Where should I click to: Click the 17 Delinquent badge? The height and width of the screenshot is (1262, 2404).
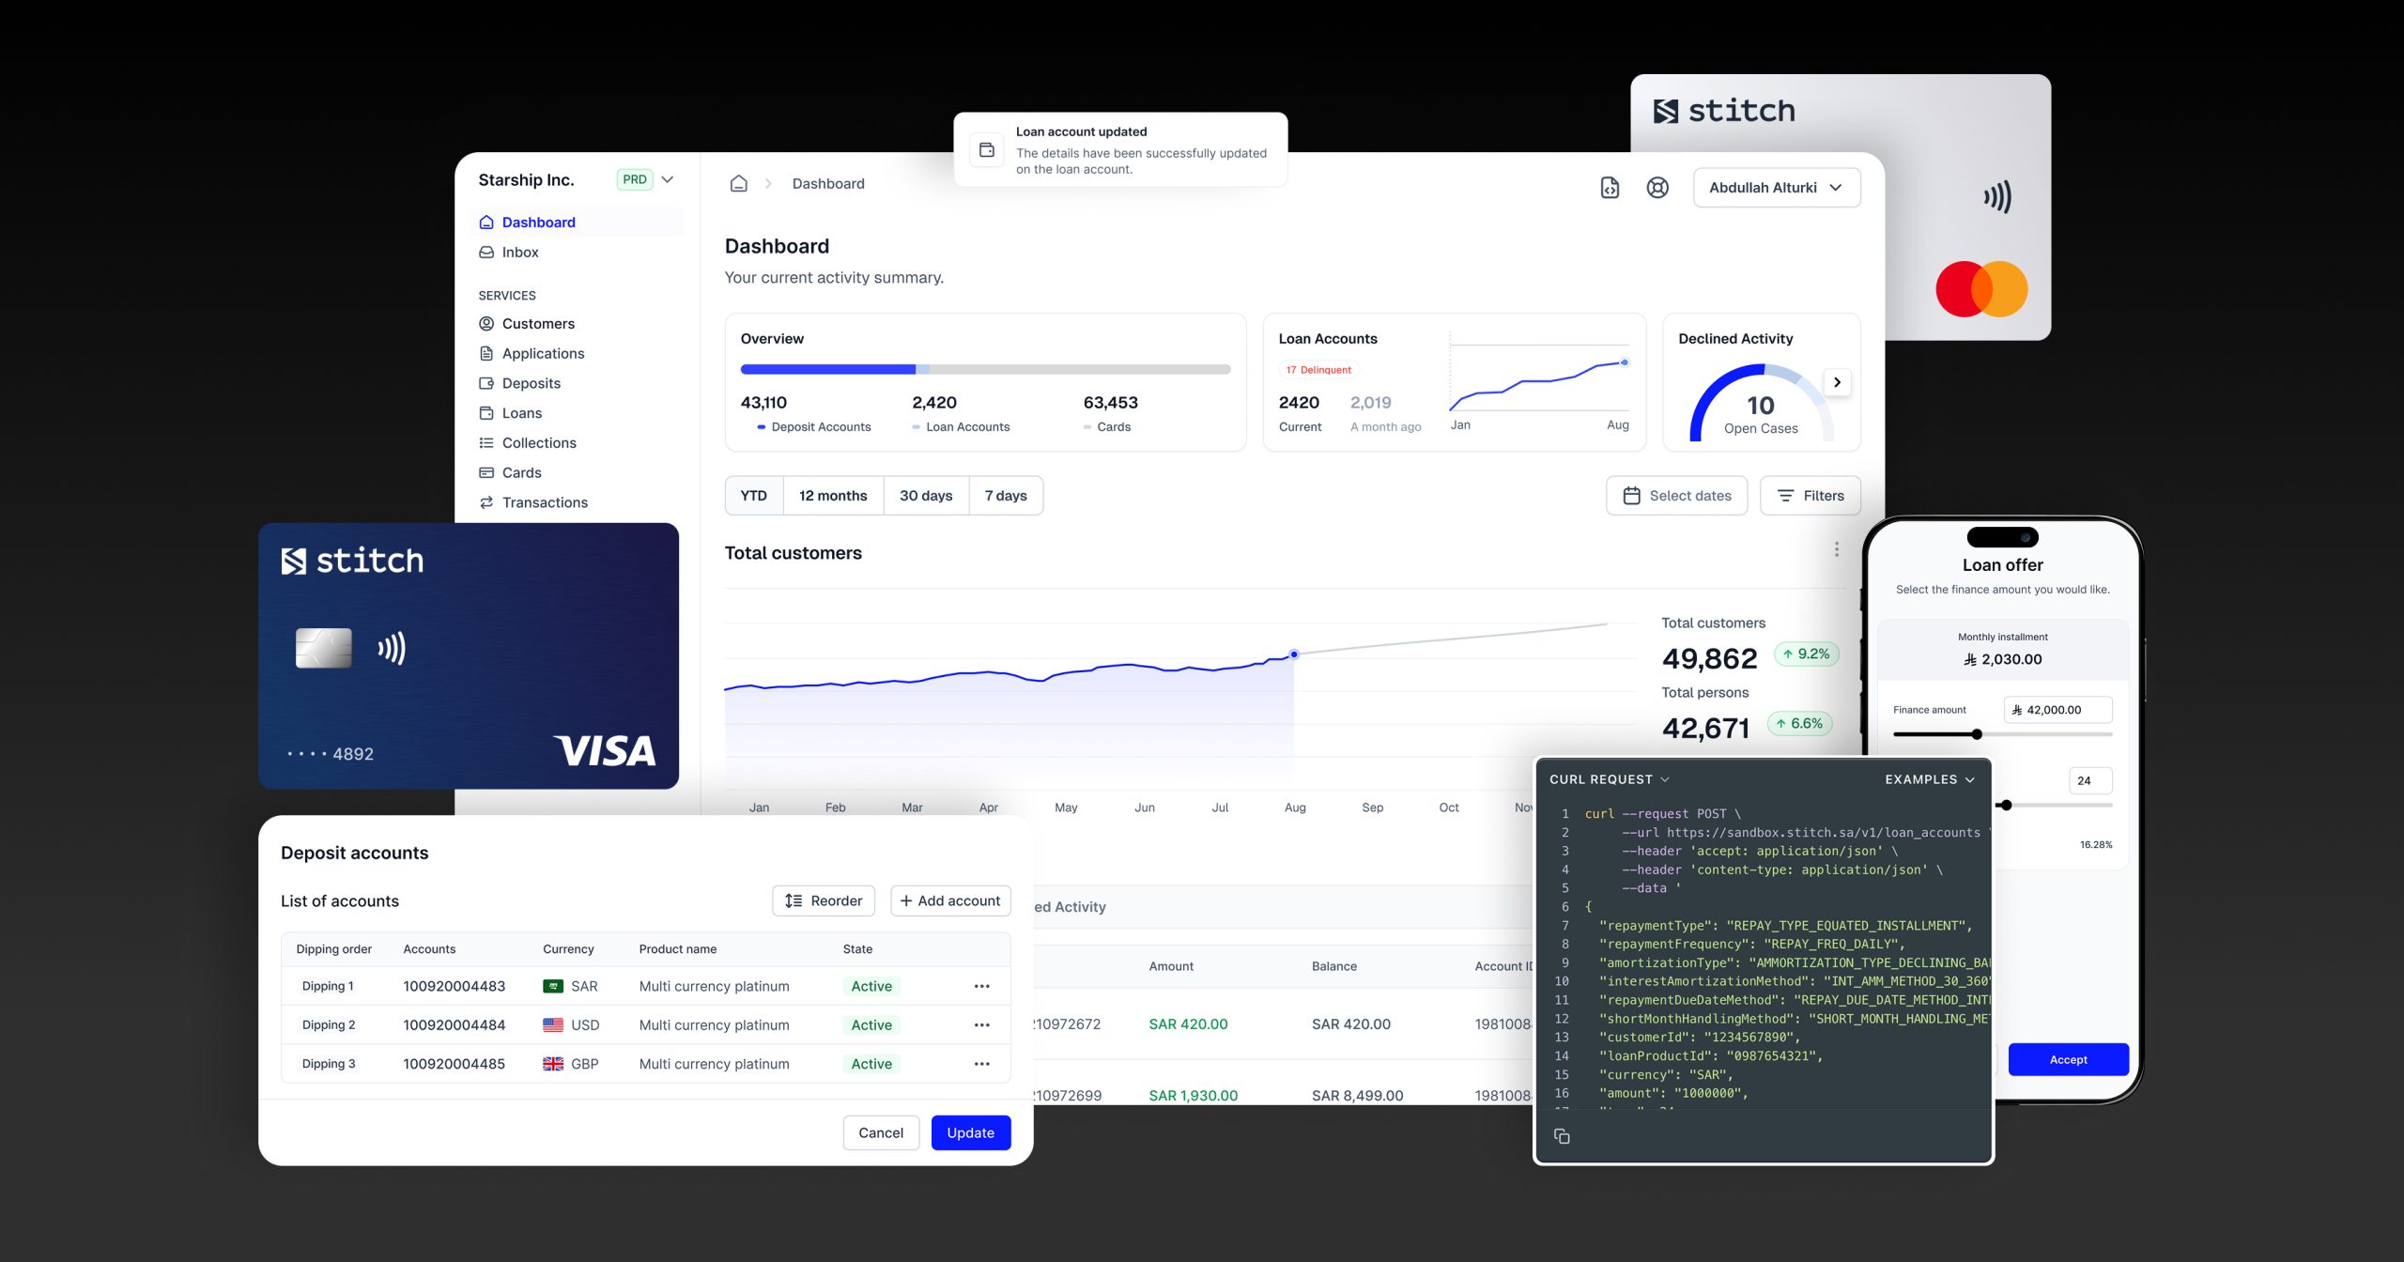(1318, 370)
